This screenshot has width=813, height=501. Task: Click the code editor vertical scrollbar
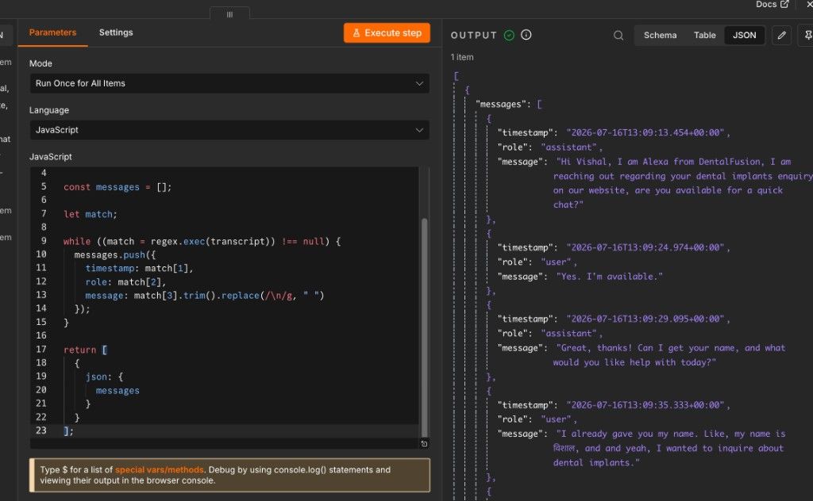425,327
